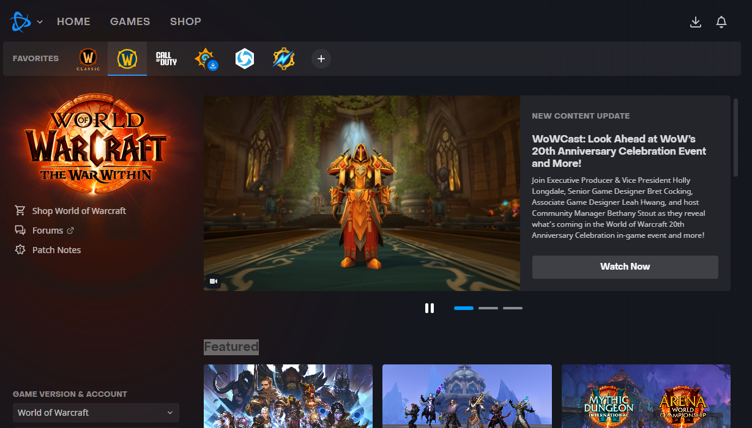Viewport: 752px width, 428px height.
Task: Select the second carousel indicator
Action: click(x=488, y=308)
